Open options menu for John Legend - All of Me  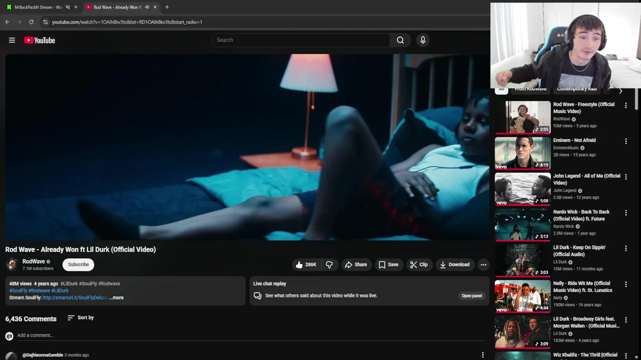pos(625,176)
